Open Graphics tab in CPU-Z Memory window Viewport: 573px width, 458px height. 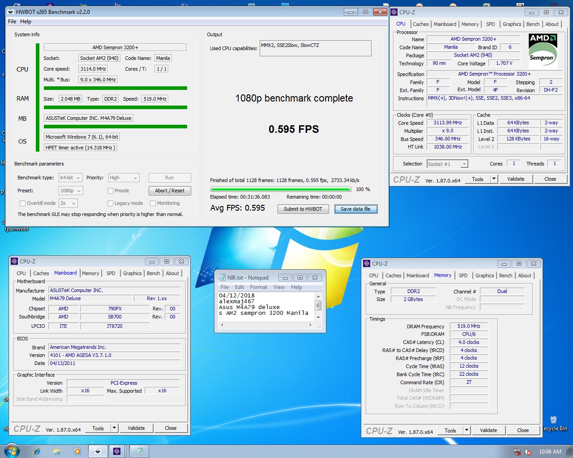pyautogui.click(x=484, y=276)
